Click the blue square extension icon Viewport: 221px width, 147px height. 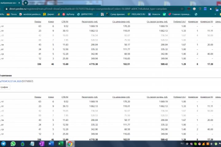(x=205, y=9)
